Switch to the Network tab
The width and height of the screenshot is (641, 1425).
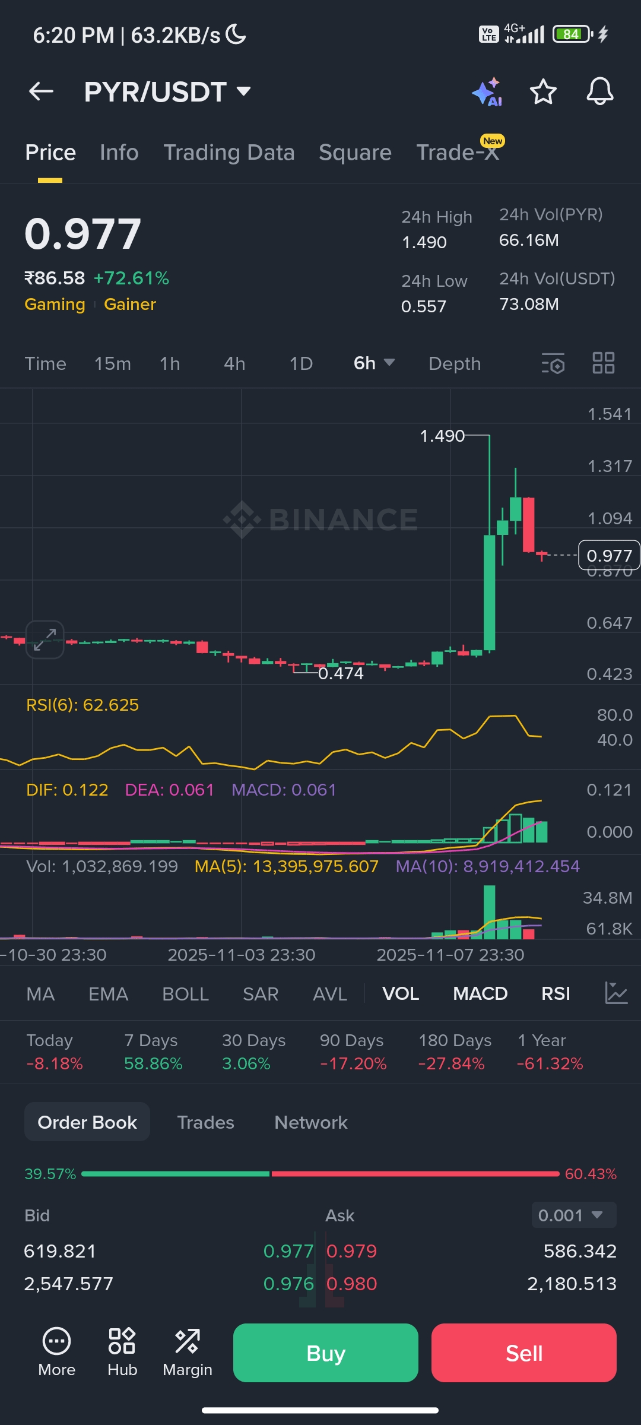(311, 1122)
